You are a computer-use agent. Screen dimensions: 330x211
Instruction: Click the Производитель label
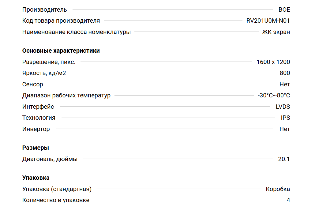coord(44,9)
